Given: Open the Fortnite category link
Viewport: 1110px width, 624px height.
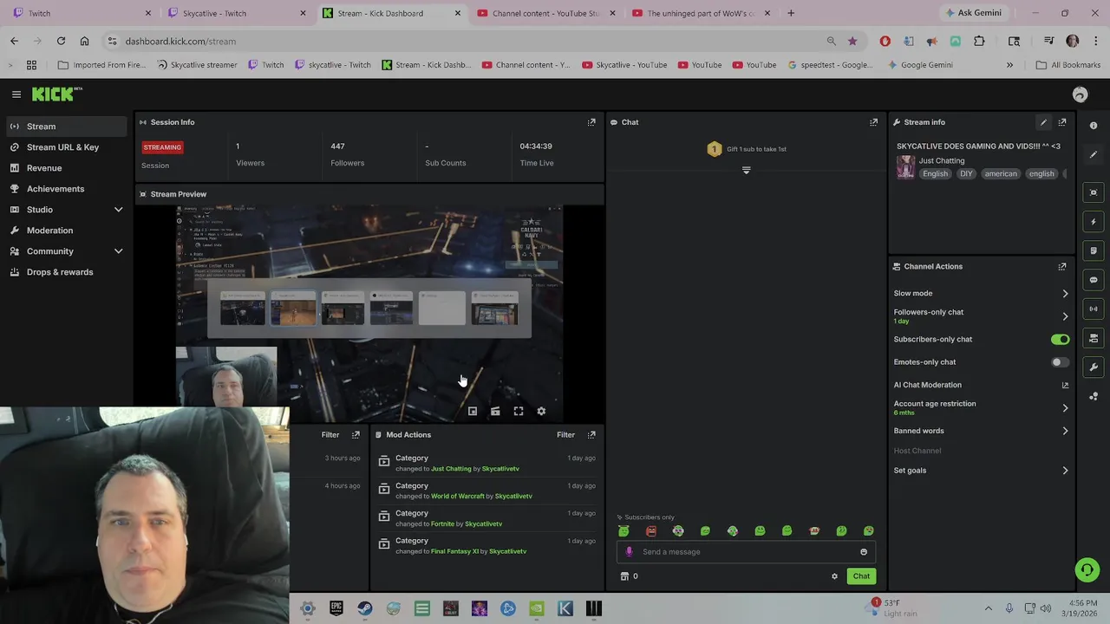Looking at the screenshot, I should click(442, 524).
